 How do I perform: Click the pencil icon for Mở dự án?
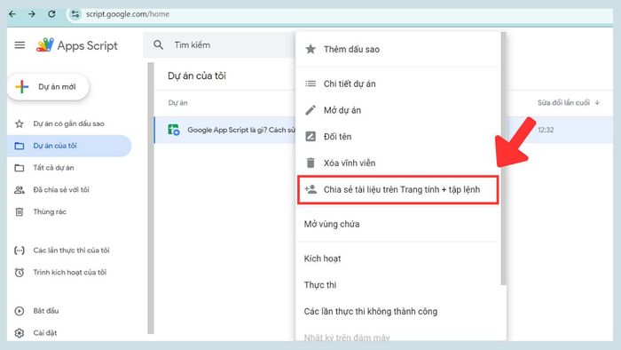tap(310, 110)
